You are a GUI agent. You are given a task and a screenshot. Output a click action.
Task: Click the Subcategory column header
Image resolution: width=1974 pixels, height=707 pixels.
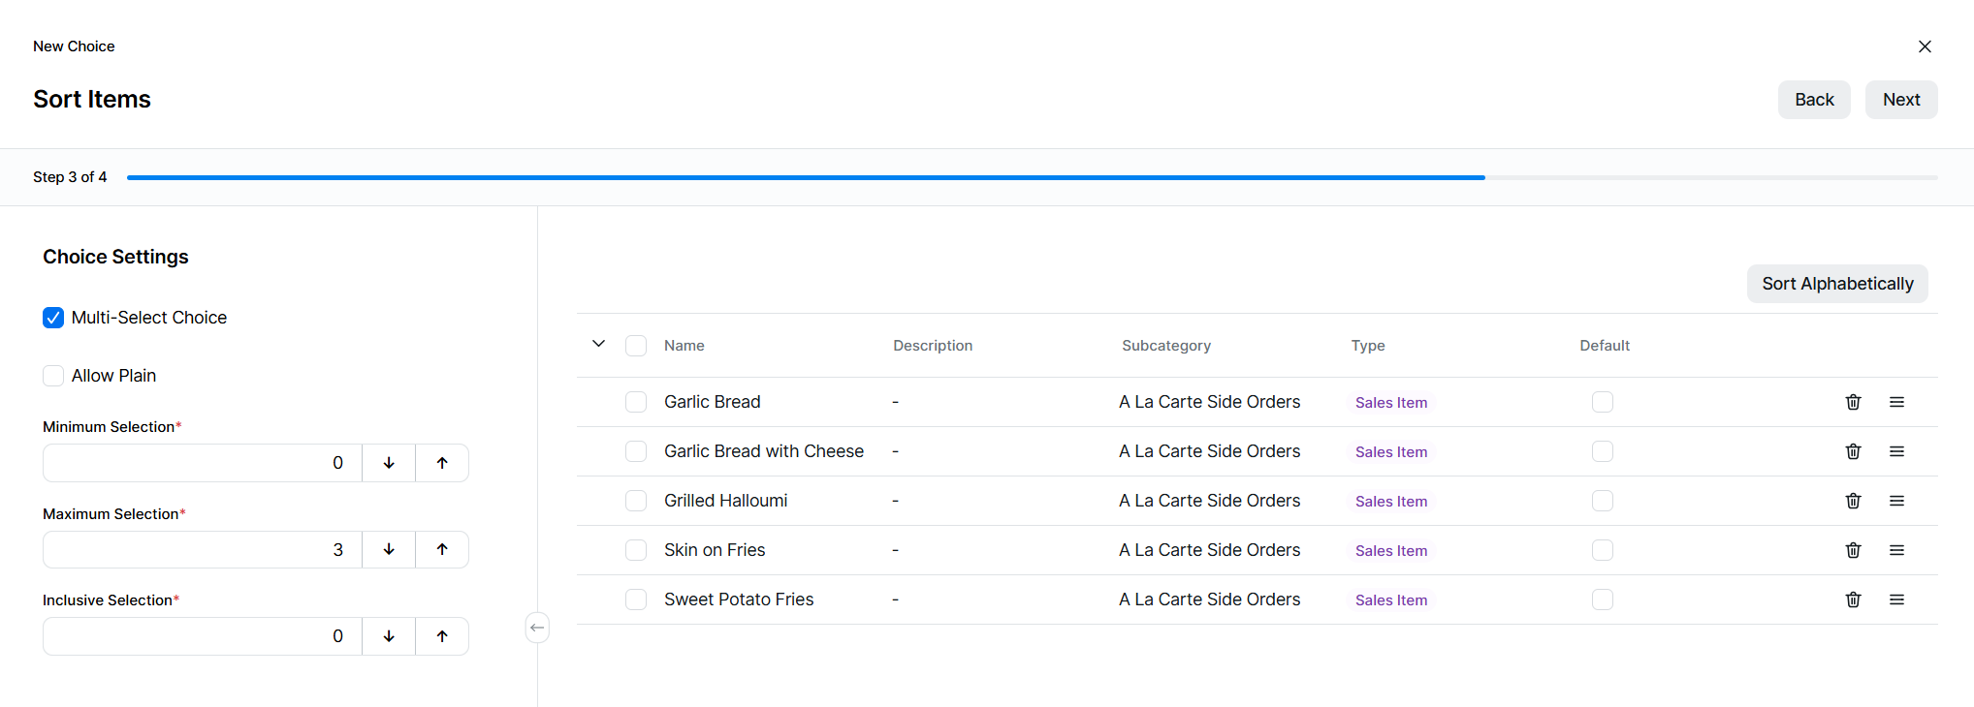pyautogui.click(x=1165, y=346)
